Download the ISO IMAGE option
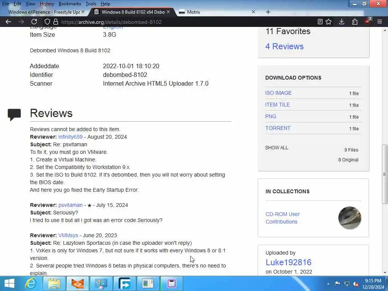Viewport: 388px width, 291px height. pyautogui.click(x=278, y=93)
